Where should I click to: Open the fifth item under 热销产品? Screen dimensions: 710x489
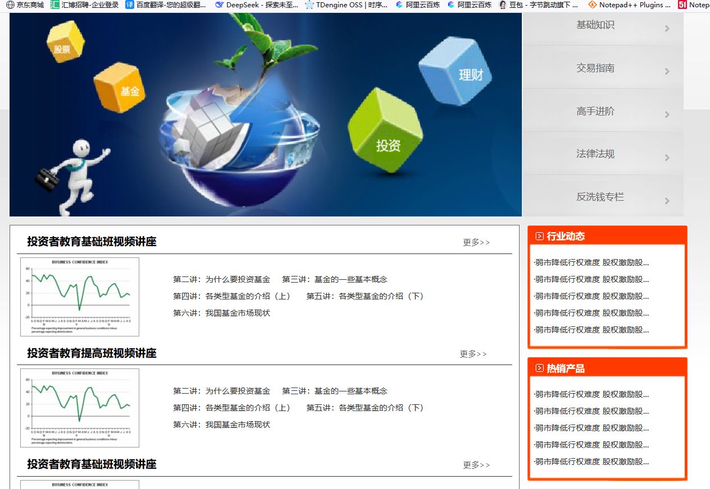click(x=591, y=462)
